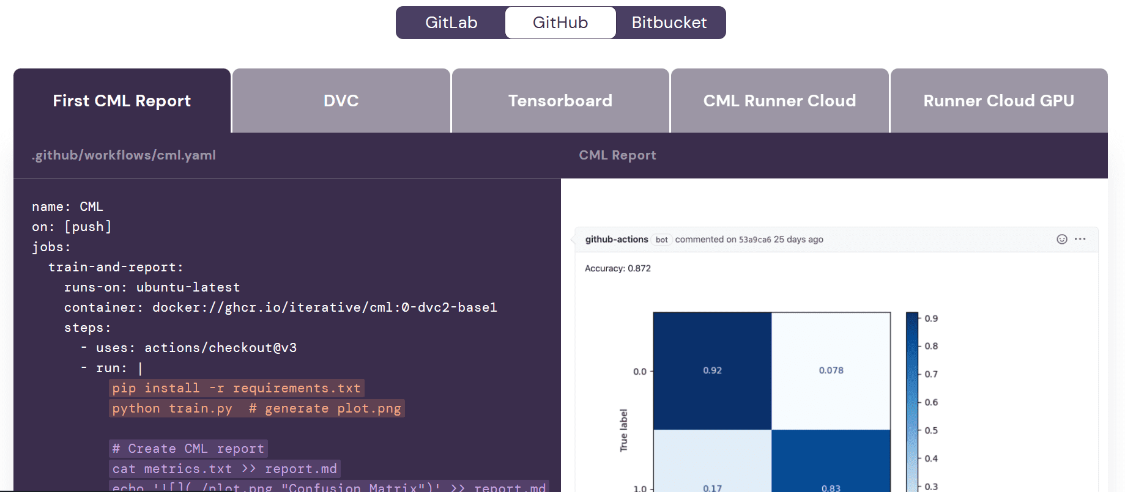Click the commit hash 53a9ca6
The height and width of the screenshot is (492, 1125).
[755, 240]
